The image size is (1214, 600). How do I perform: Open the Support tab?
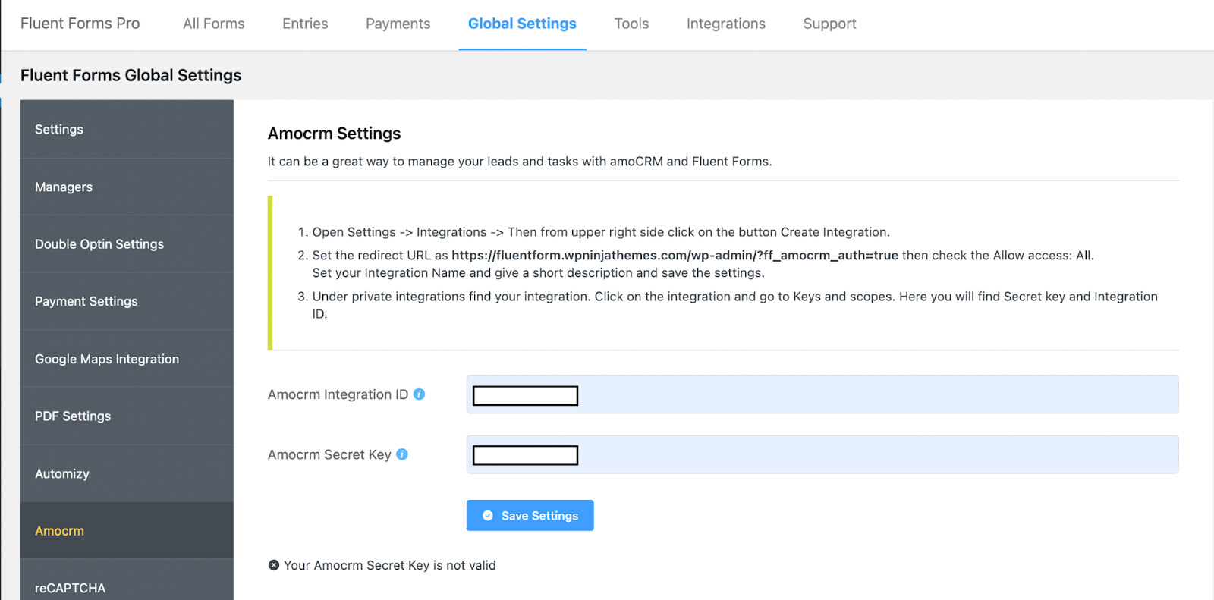coord(829,24)
